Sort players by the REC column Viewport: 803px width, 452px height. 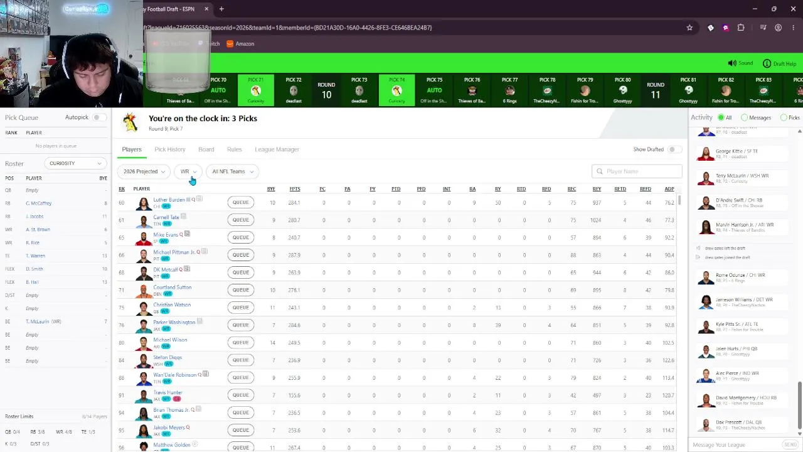572,189
